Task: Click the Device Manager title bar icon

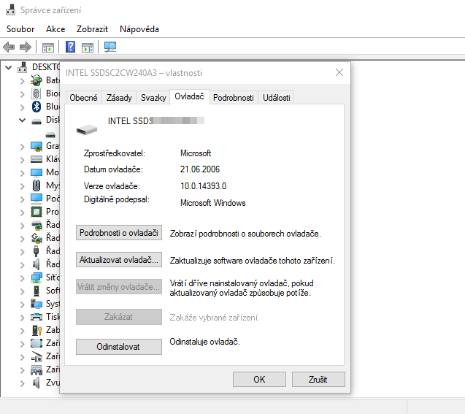Action: [x=11, y=9]
